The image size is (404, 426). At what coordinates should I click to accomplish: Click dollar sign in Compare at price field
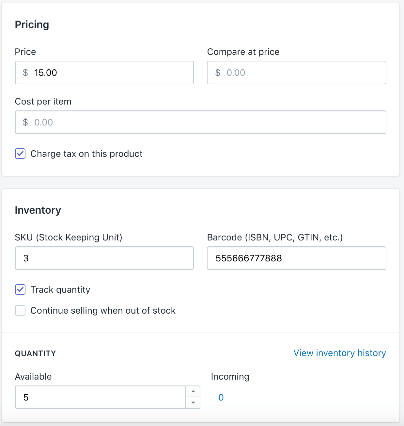[x=218, y=73]
